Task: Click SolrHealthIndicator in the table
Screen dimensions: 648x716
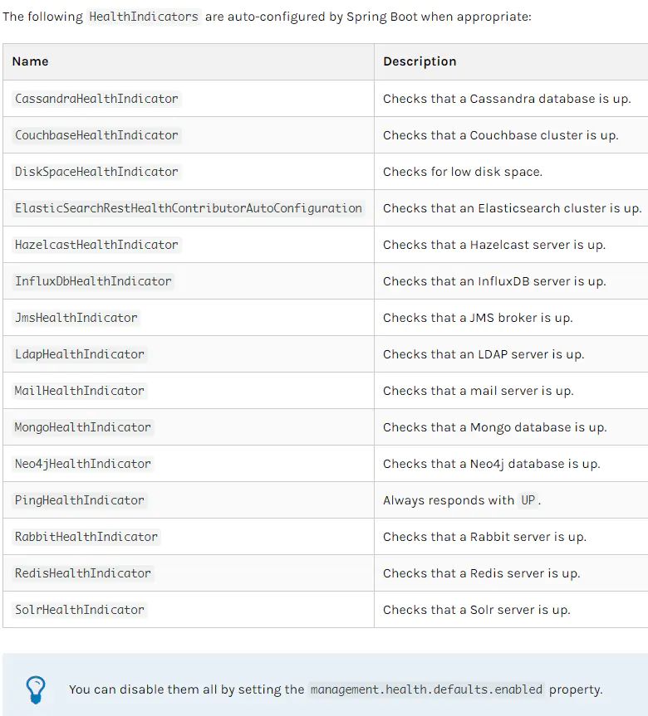Action: [x=80, y=610]
